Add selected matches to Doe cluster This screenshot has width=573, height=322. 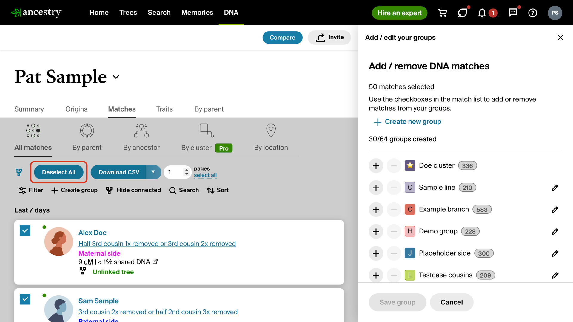point(376,166)
